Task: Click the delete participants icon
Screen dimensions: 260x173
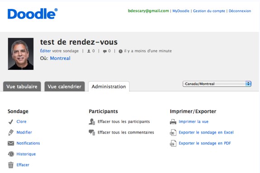Action: pos(92,122)
